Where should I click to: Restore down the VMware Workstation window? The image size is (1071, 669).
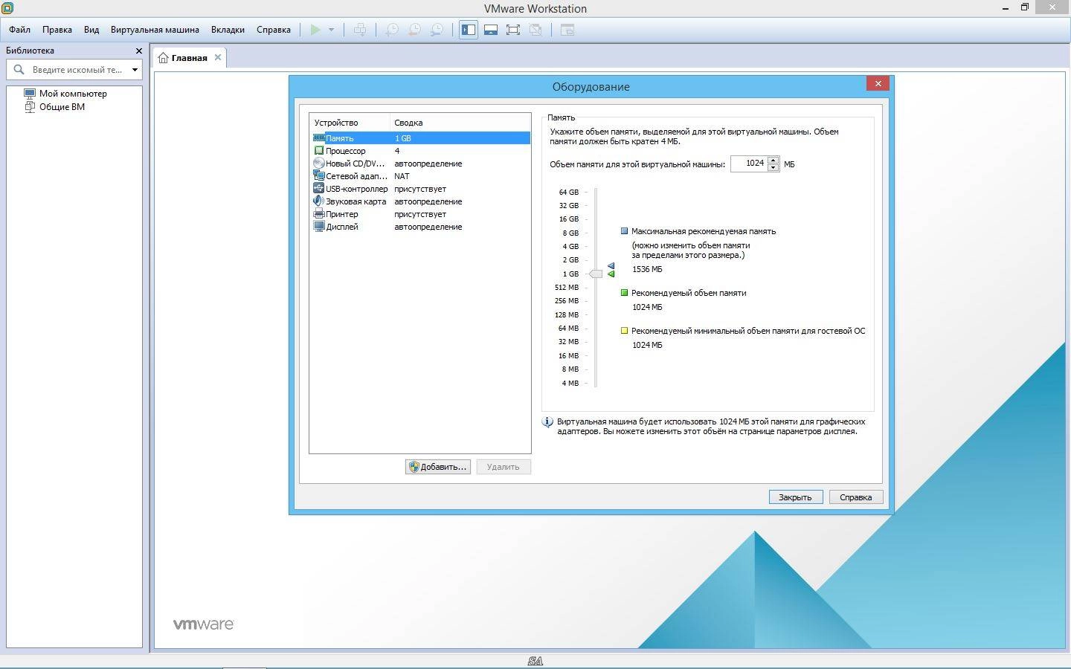(x=1024, y=7)
